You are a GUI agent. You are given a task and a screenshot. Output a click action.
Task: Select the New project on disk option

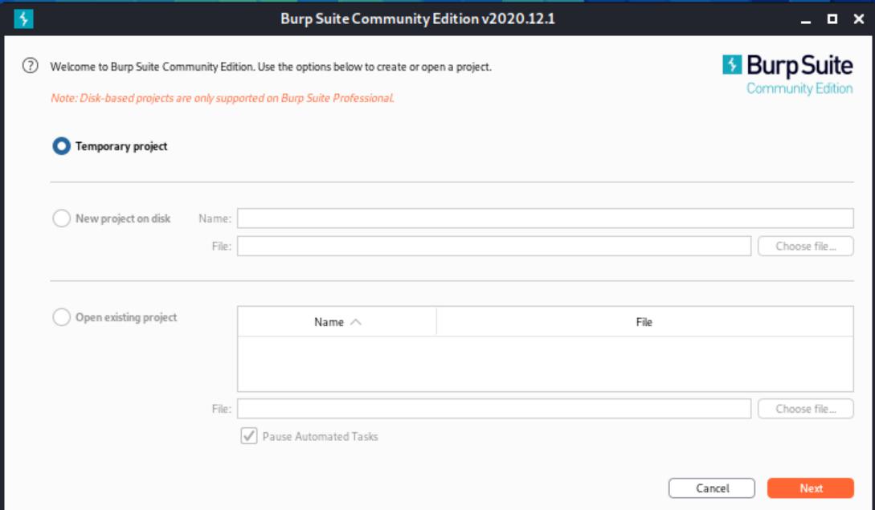coord(61,218)
